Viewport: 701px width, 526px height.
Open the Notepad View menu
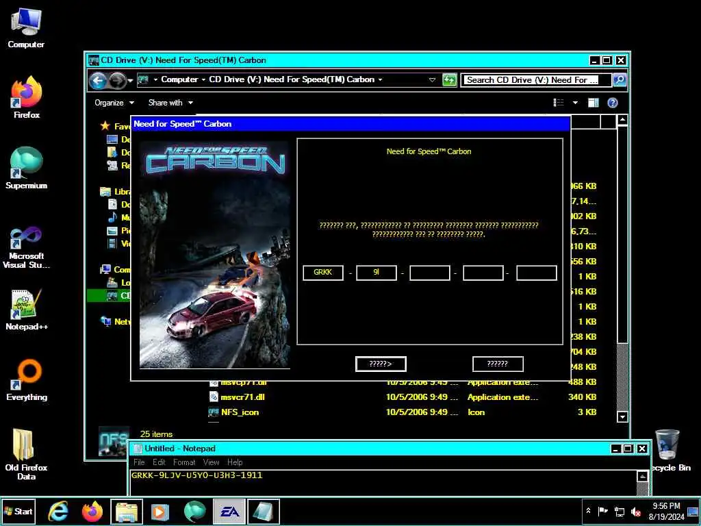211,462
